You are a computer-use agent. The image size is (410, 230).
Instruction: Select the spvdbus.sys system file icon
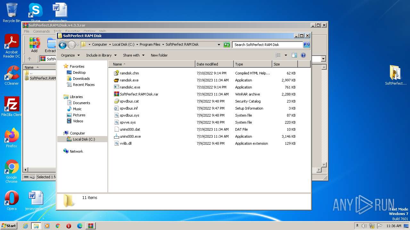click(117, 115)
